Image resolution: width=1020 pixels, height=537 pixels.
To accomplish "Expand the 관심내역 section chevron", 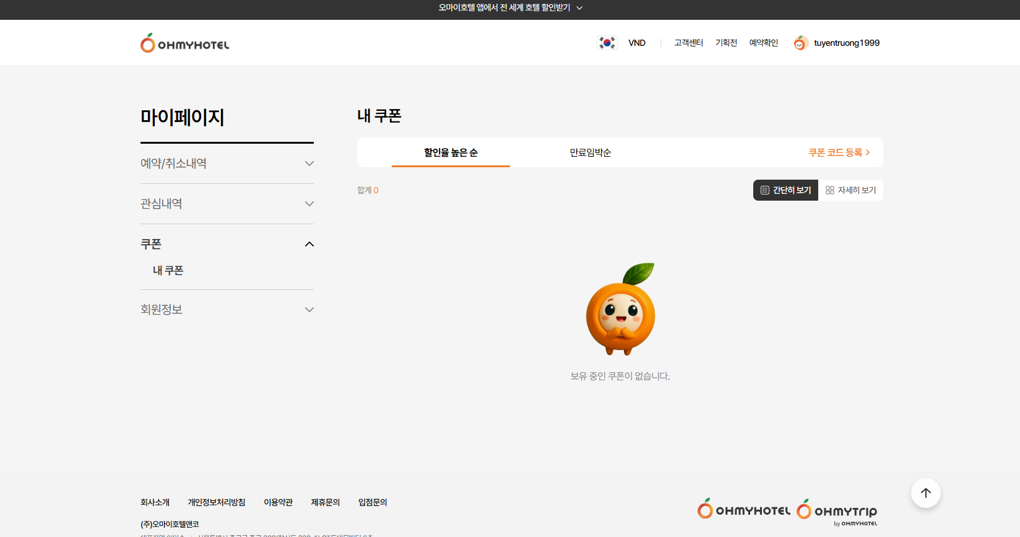I will pyautogui.click(x=309, y=204).
